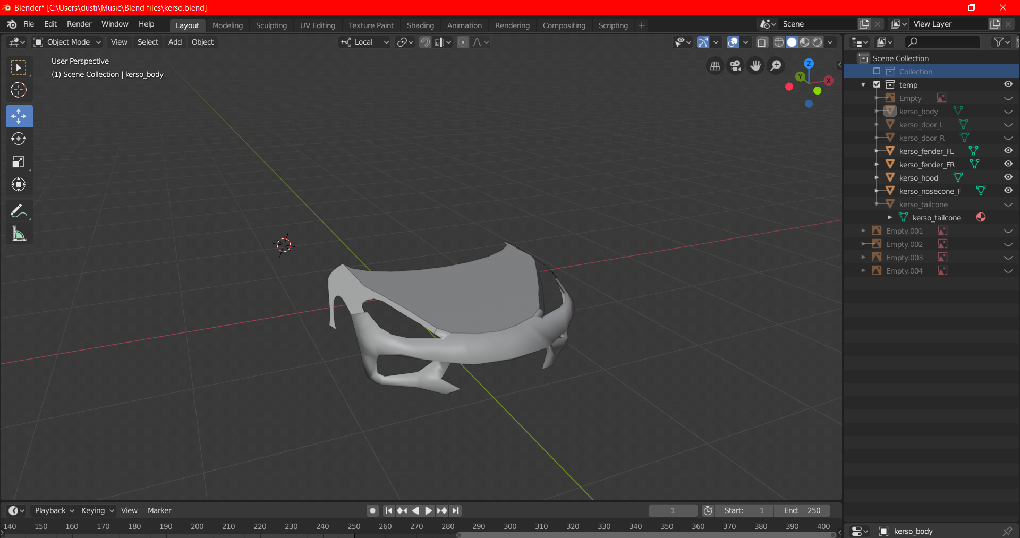Play animation in reverse
1020x538 pixels.
click(x=415, y=510)
